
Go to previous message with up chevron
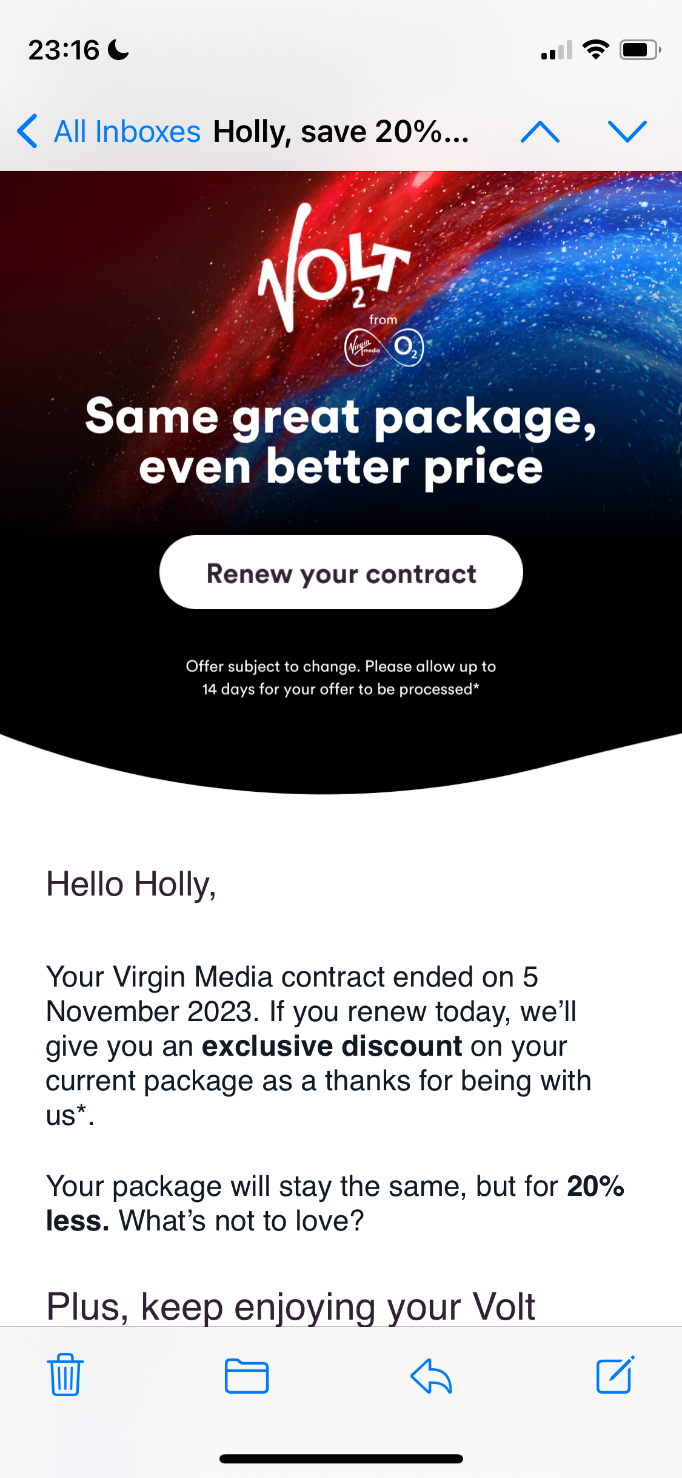pyautogui.click(x=540, y=132)
